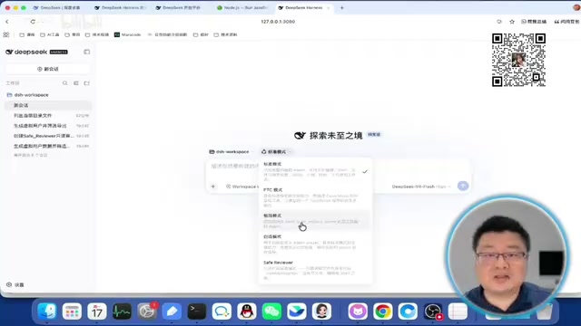The image size is (581, 326).
Task: Open the 列出当前目录文件 conversation
Action: (48, 116)
